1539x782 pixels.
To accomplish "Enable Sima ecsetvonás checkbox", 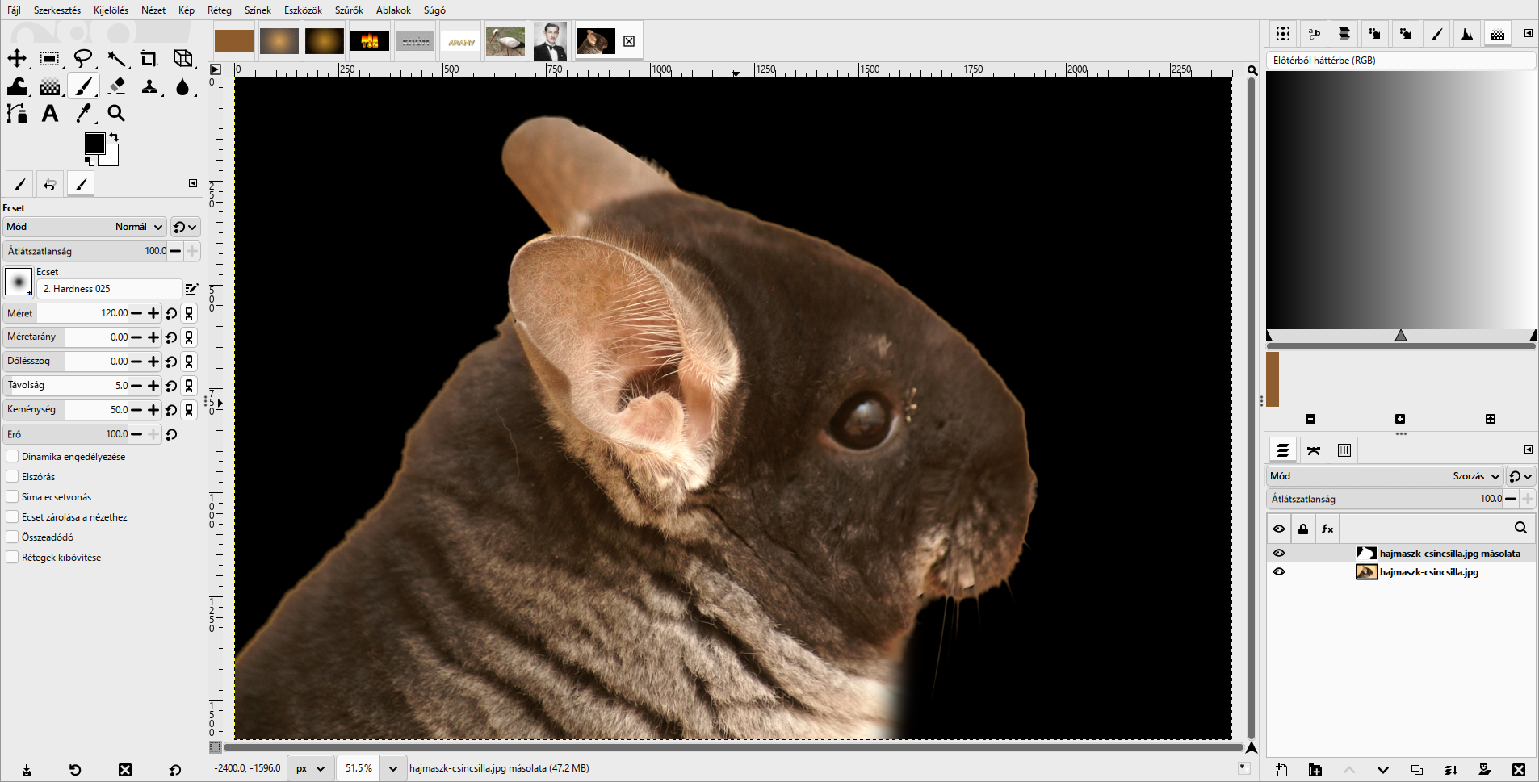I will (12, 496).
